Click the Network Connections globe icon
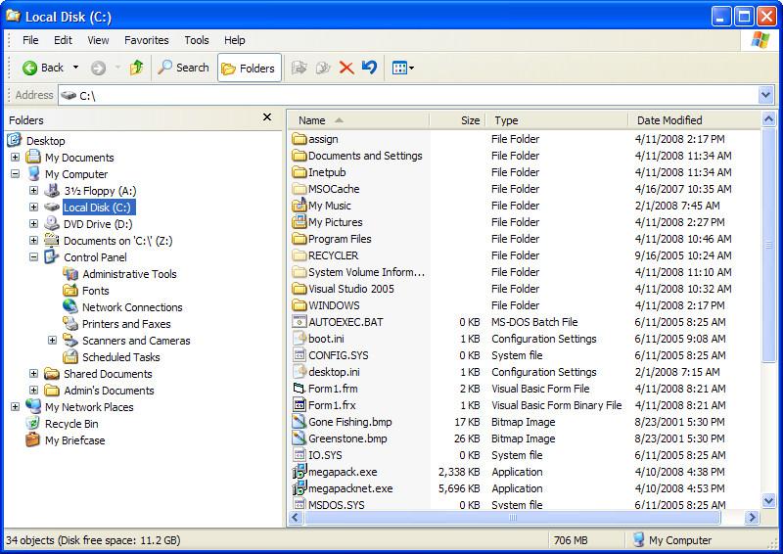The width and height of the screenshot is (783, 554). point(70,306)
